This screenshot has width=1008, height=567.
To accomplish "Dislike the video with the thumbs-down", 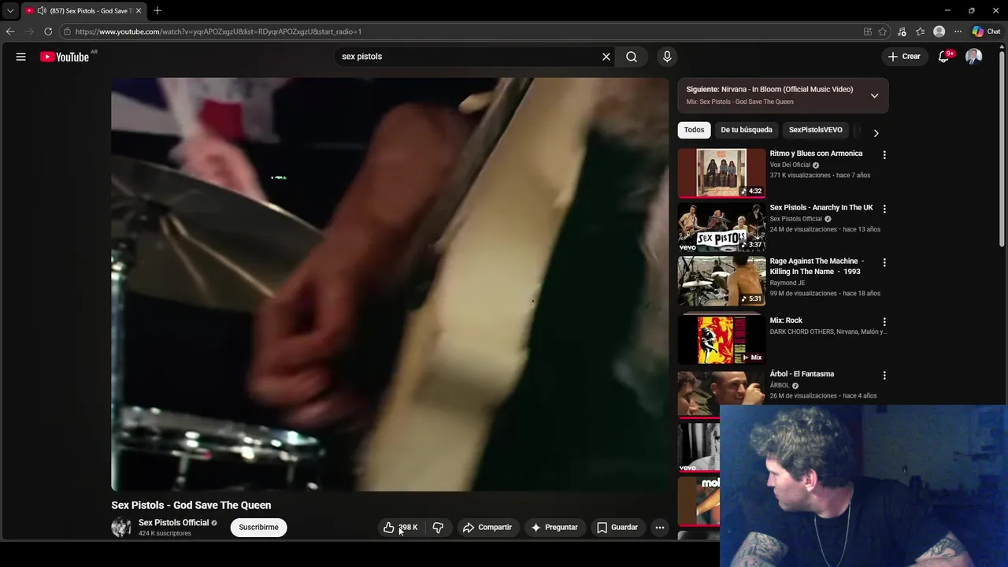I will (x=438, y=528).
